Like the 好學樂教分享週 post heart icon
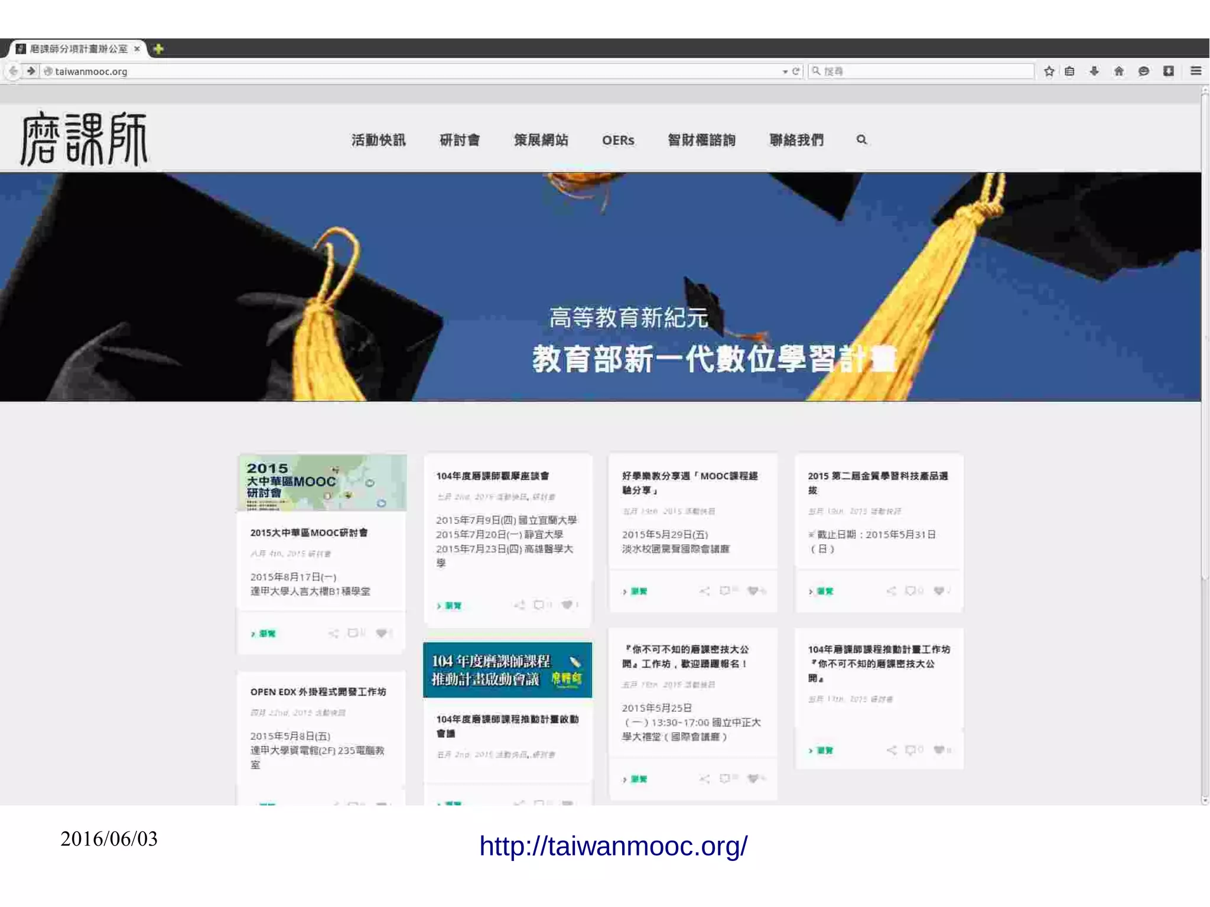The width and height of the screenshot is (1210, 907). (x=753, y=591)
